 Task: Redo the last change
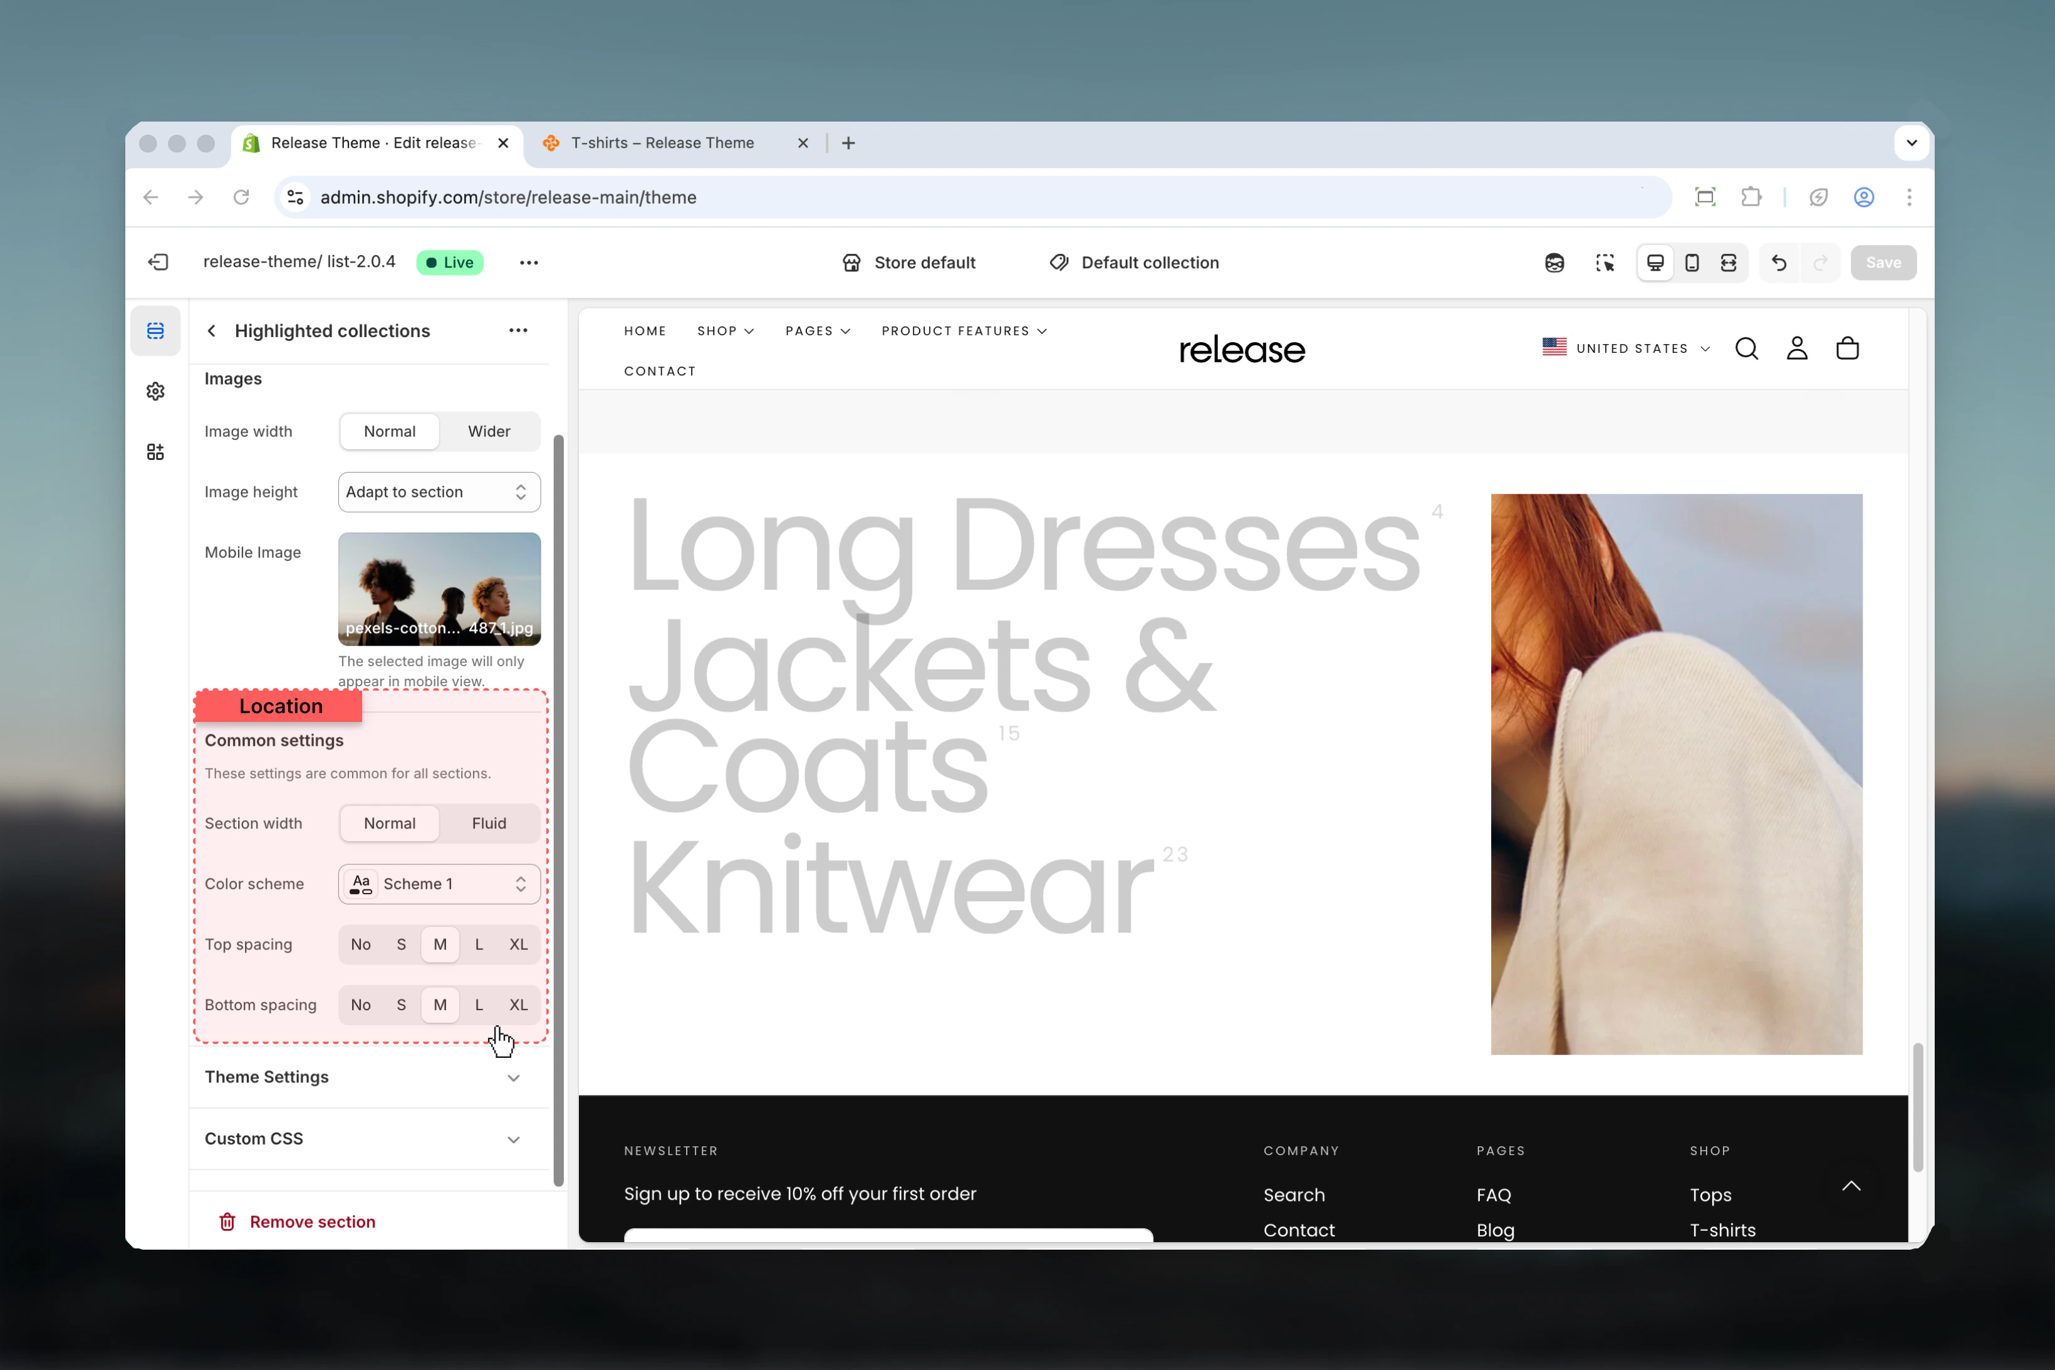coord(1820,262)
